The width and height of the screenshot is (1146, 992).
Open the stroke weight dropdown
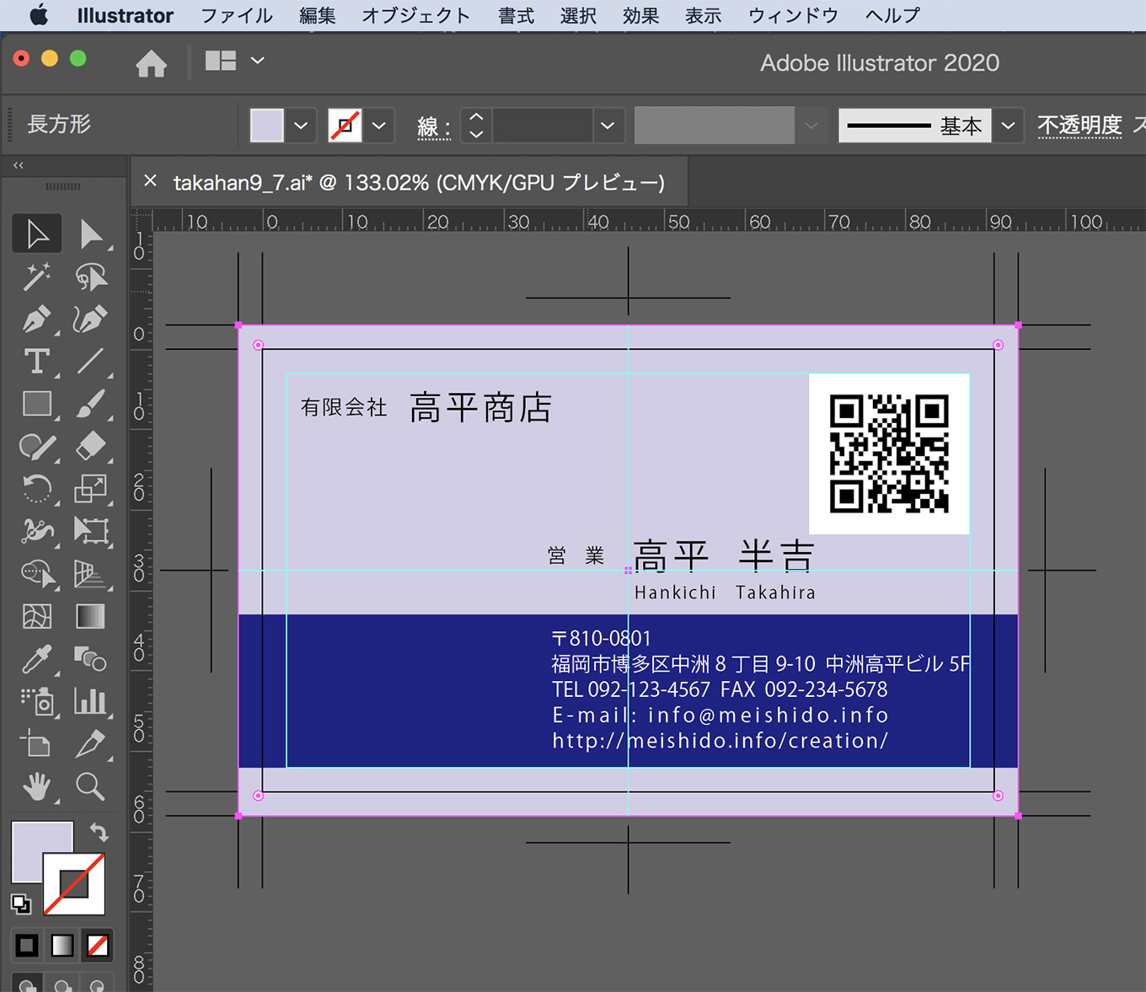(608, 126)
